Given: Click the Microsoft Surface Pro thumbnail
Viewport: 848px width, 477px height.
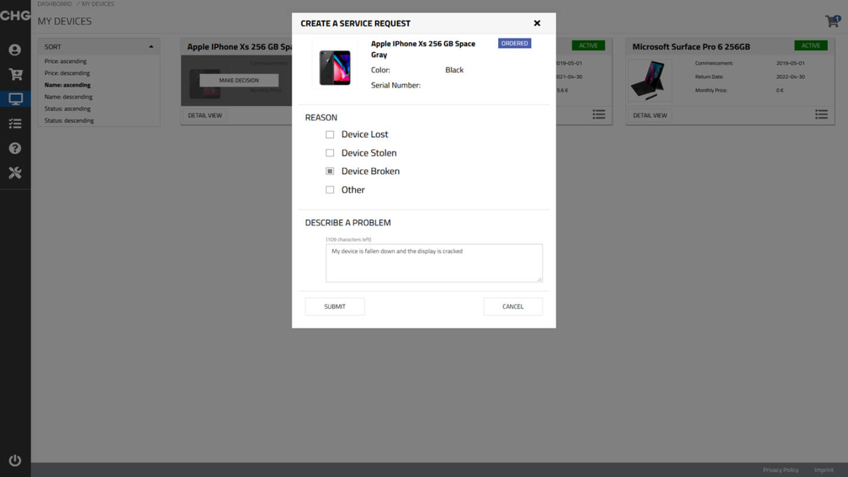Looking at the screenshot, I should point(650,80).
